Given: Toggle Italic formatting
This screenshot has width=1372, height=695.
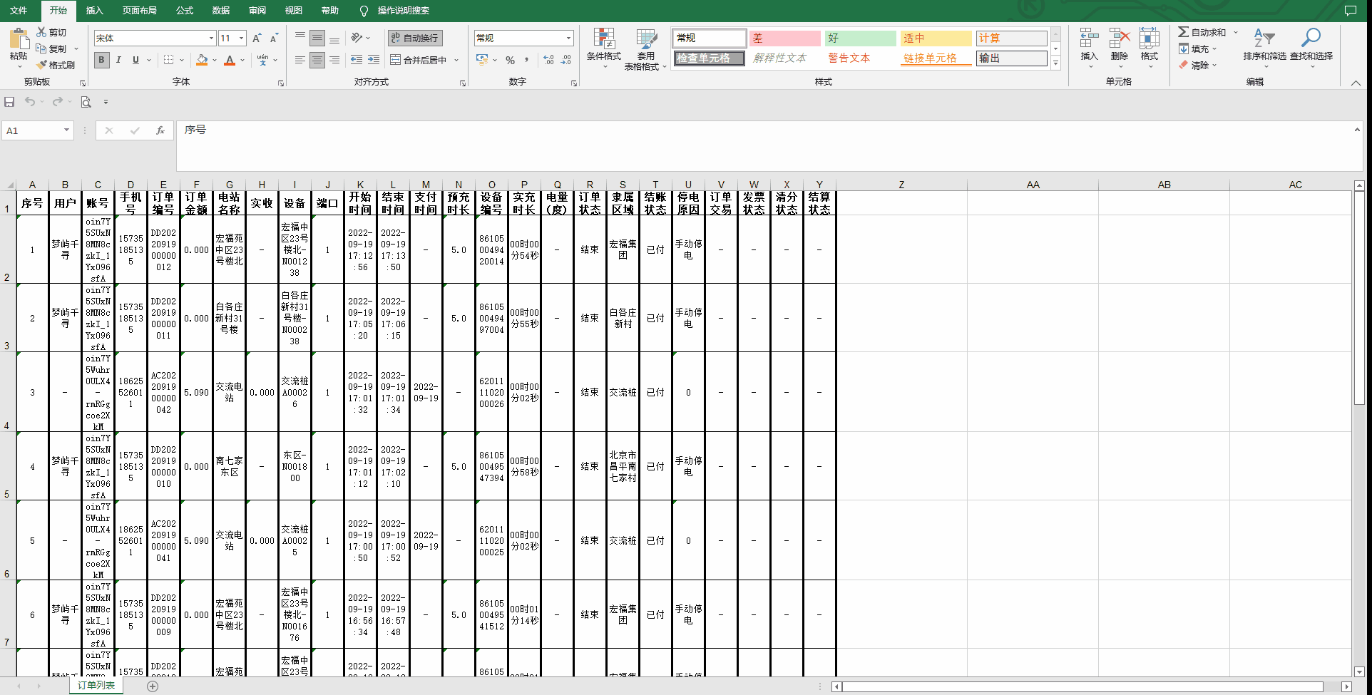Looking at the screenshot, I should (x=118, y=60).
